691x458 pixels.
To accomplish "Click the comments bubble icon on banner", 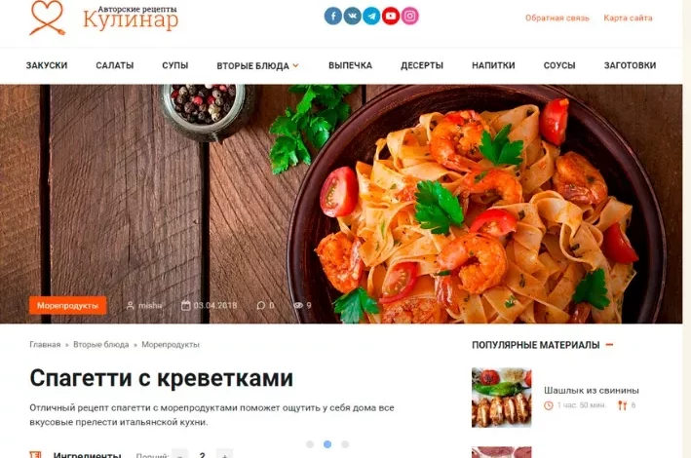I will pyautogui.click(x=261, y=305).
